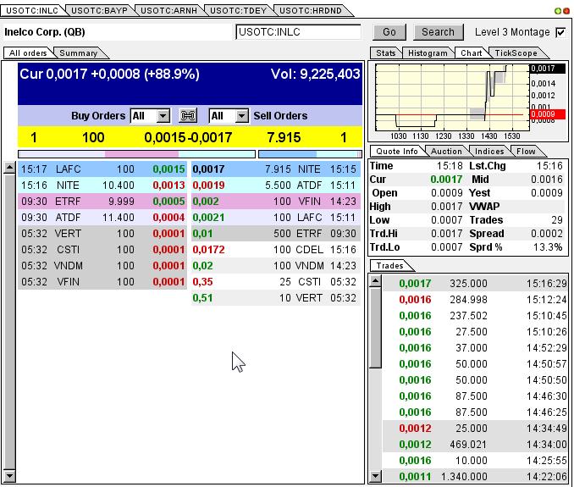
Task: Click the trades list scroll-down arrow
Action: click(376, 476)
